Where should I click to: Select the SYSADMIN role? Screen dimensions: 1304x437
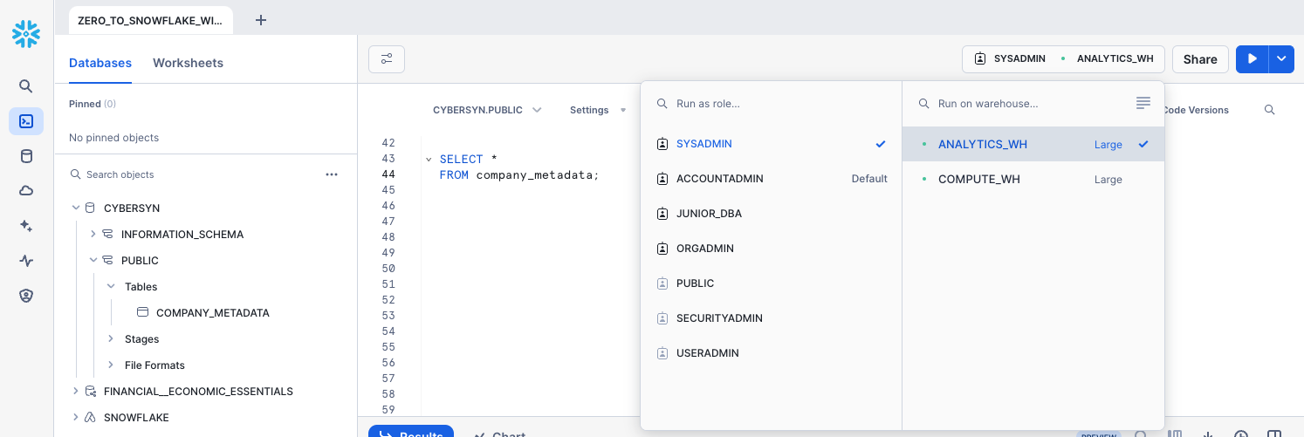[x=771, y=144]
